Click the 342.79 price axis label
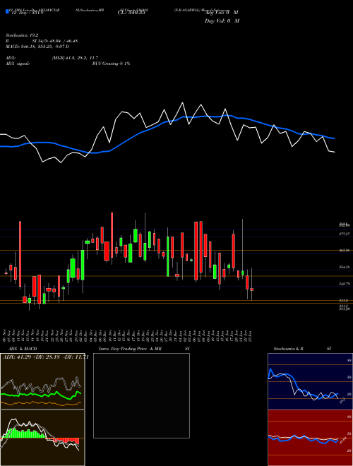 coord(344,284)
